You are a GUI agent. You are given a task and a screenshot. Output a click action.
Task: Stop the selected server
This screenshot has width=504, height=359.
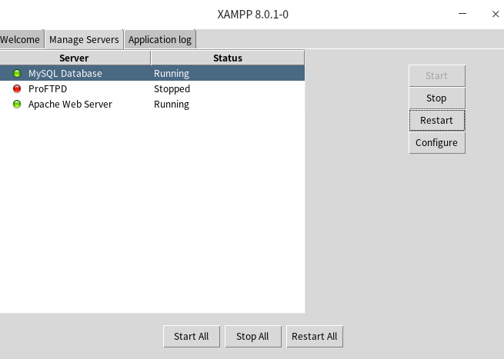pyautogui.click(x=437, y=98)
